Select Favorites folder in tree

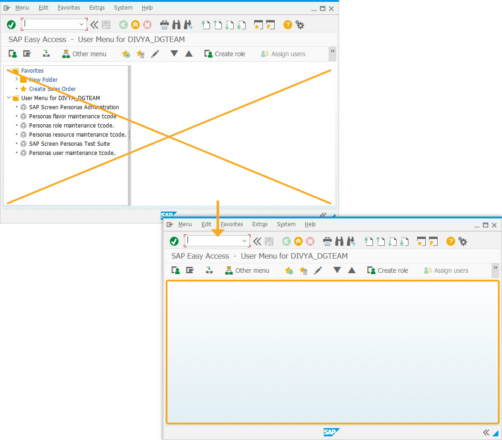(32, 70)
